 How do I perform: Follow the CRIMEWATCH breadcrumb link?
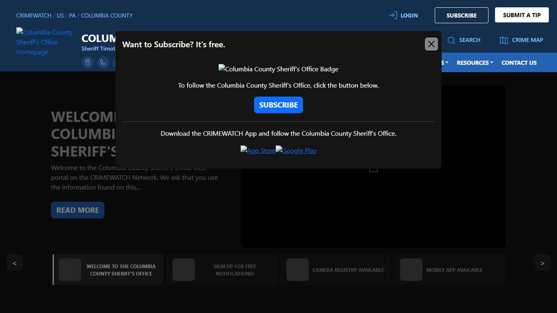(34, 15)
